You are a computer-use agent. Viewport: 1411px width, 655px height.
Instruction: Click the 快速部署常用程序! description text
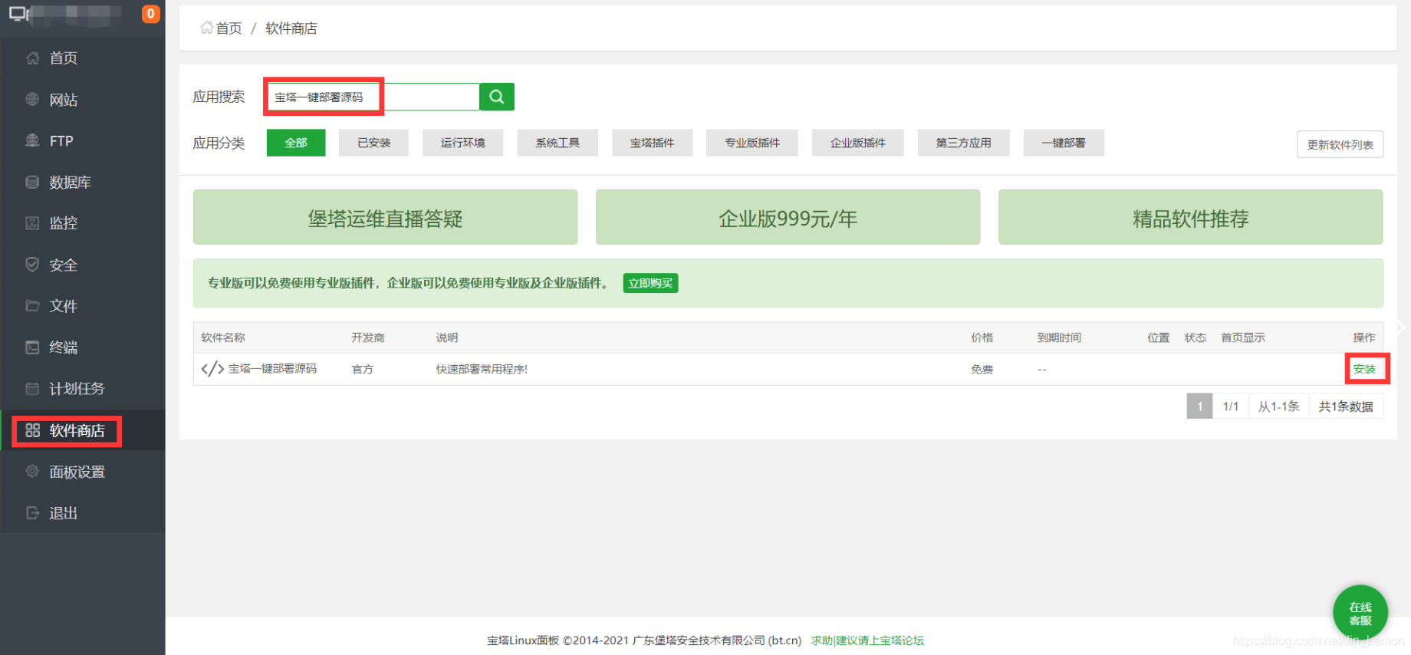(x=482, y=369)
